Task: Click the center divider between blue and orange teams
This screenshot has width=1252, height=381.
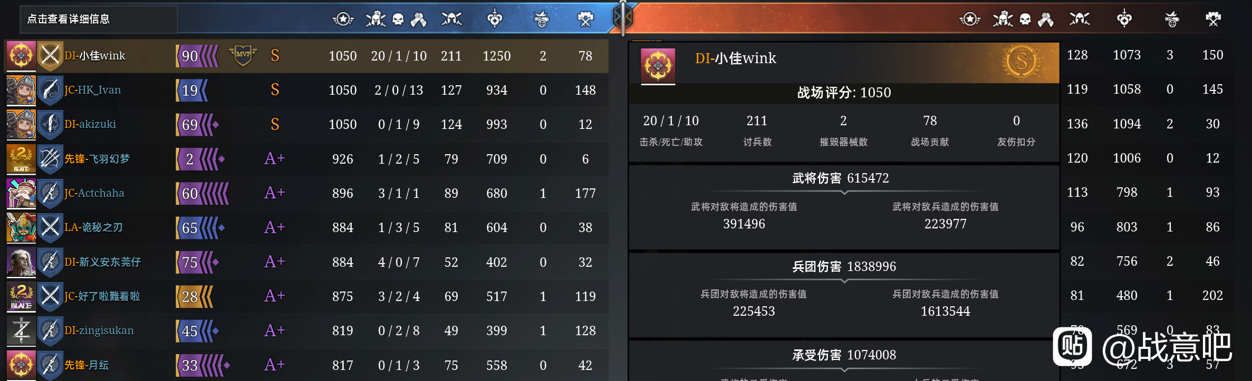Action: click(623, 18)
